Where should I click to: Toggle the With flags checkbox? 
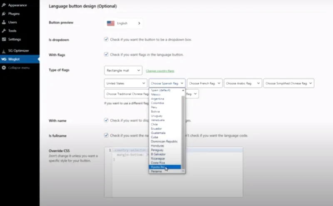[106, 54]
